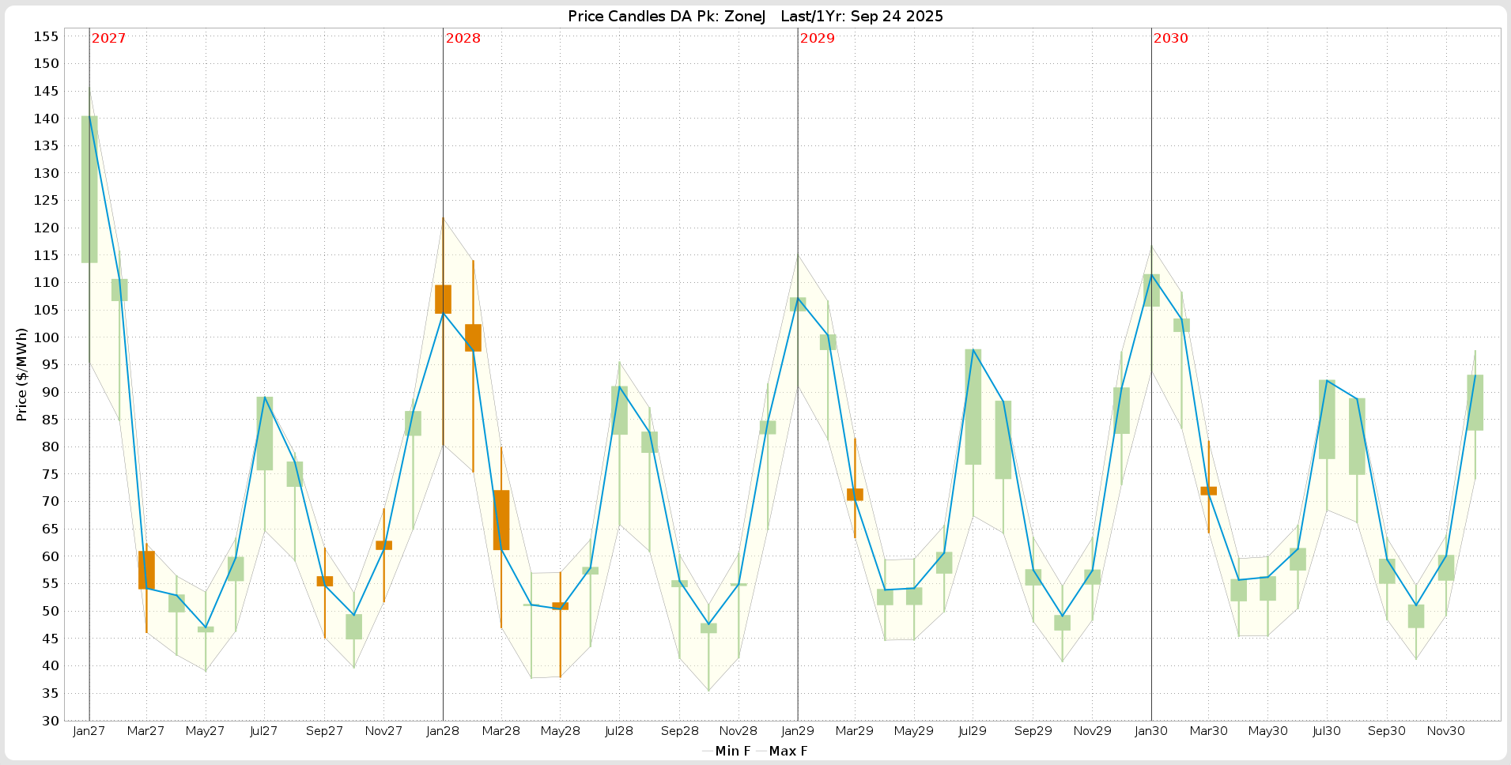Click the 'Nov29' x-axis label
This screenshot has height=765, width=1511.
(x=1092, y=731)
